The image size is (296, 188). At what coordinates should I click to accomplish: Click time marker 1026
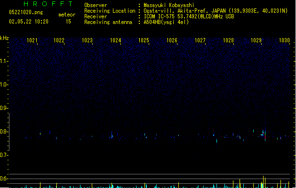point(172,40)
